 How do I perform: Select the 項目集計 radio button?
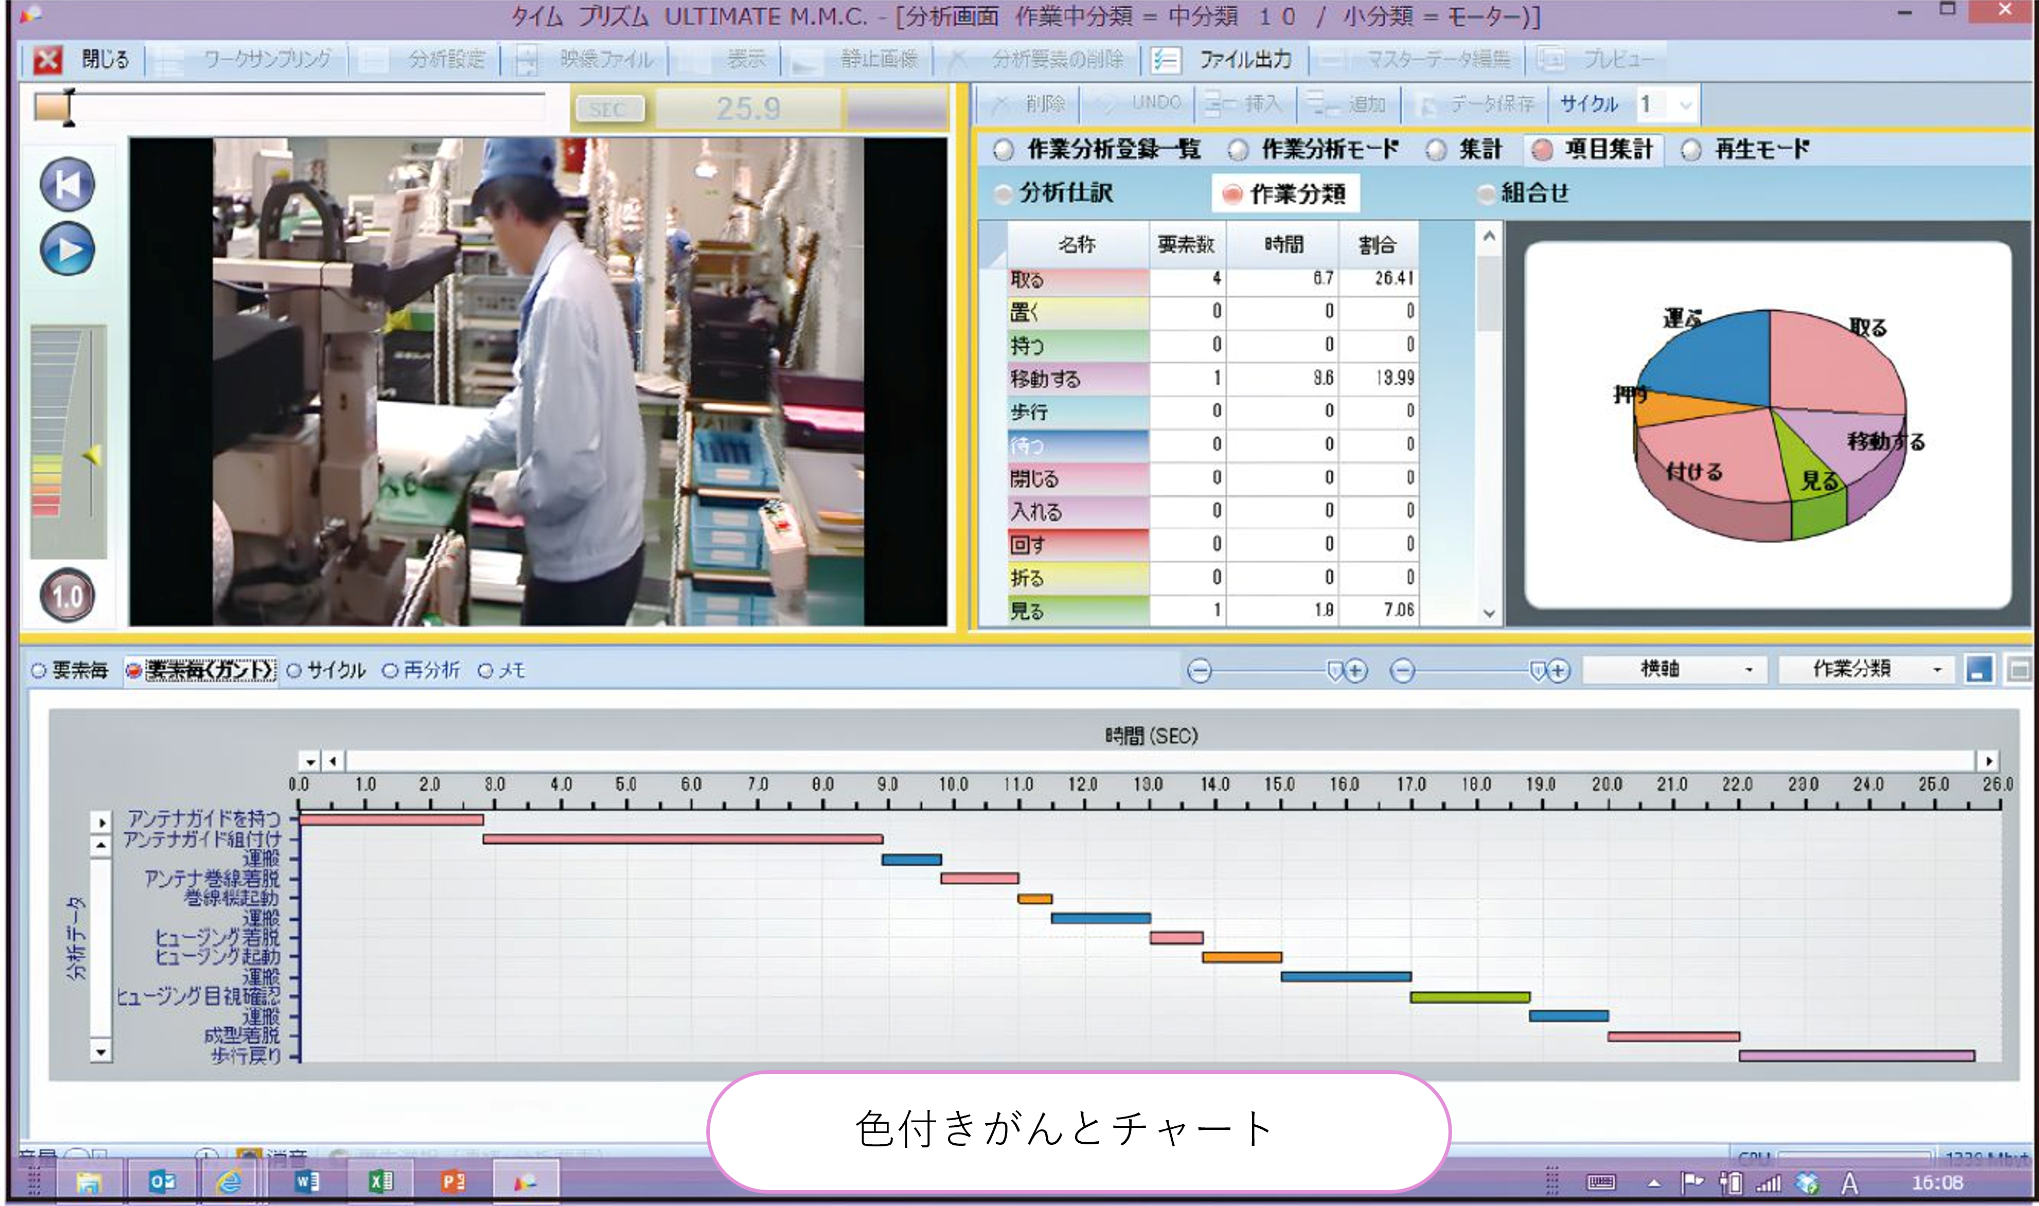tap(1543, 150)
